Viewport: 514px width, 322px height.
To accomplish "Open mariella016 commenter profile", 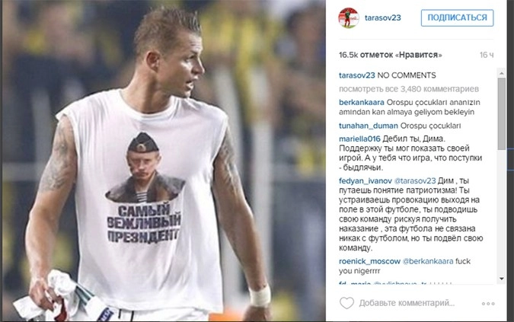I will [359, 139].
